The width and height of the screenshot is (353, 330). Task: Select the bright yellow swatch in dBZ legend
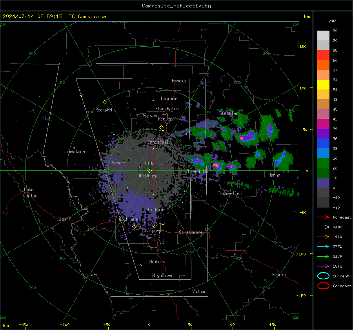point(323,84)
